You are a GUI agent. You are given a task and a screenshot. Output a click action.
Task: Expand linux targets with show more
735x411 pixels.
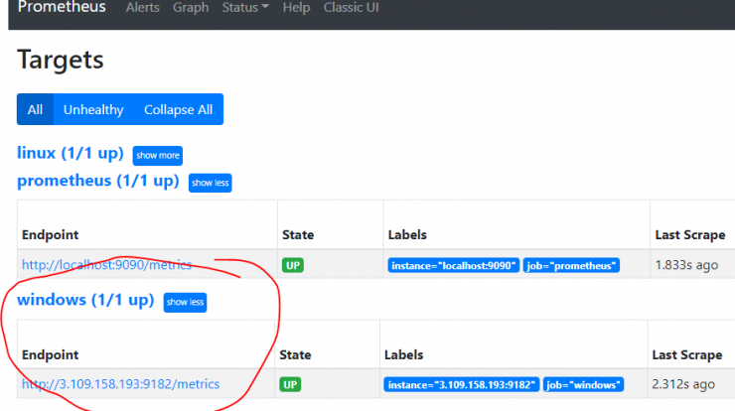tap(158, 156)
